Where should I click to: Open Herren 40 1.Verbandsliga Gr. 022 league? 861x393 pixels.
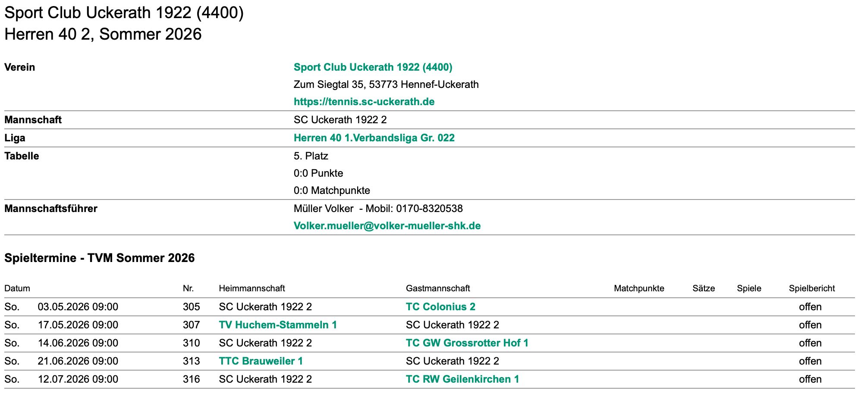click(374, 138)
